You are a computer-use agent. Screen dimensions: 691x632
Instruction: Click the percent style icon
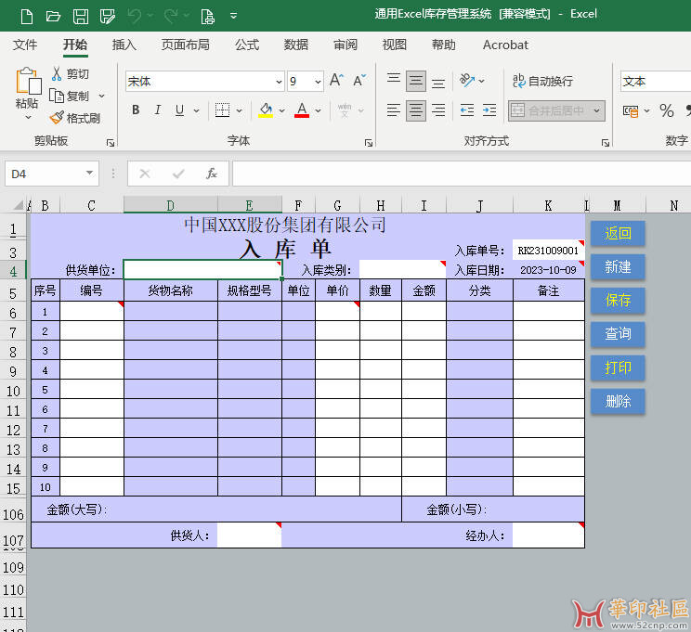pyautogui.click(x=666, y=110)
